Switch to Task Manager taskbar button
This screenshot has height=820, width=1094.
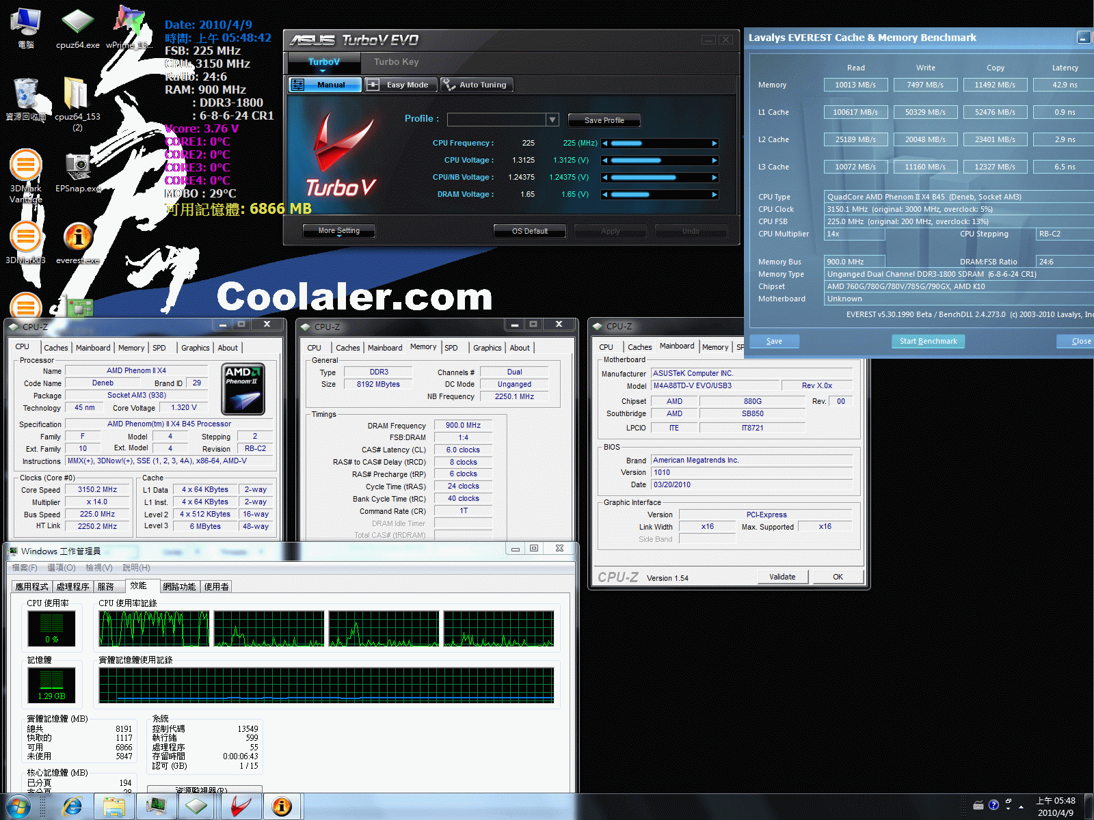tap(156, 806)
